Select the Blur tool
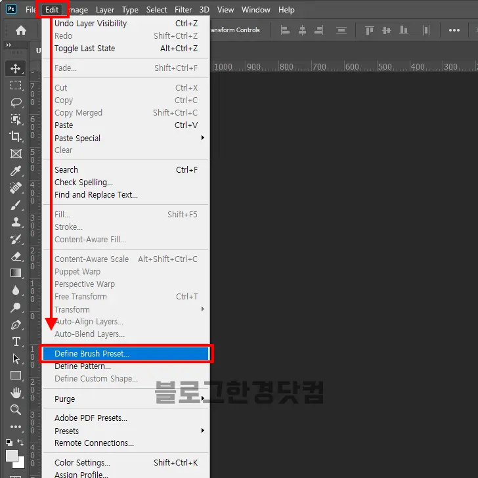Image resolution: width=478 pixels, height=478 pixels. (16, 290)
